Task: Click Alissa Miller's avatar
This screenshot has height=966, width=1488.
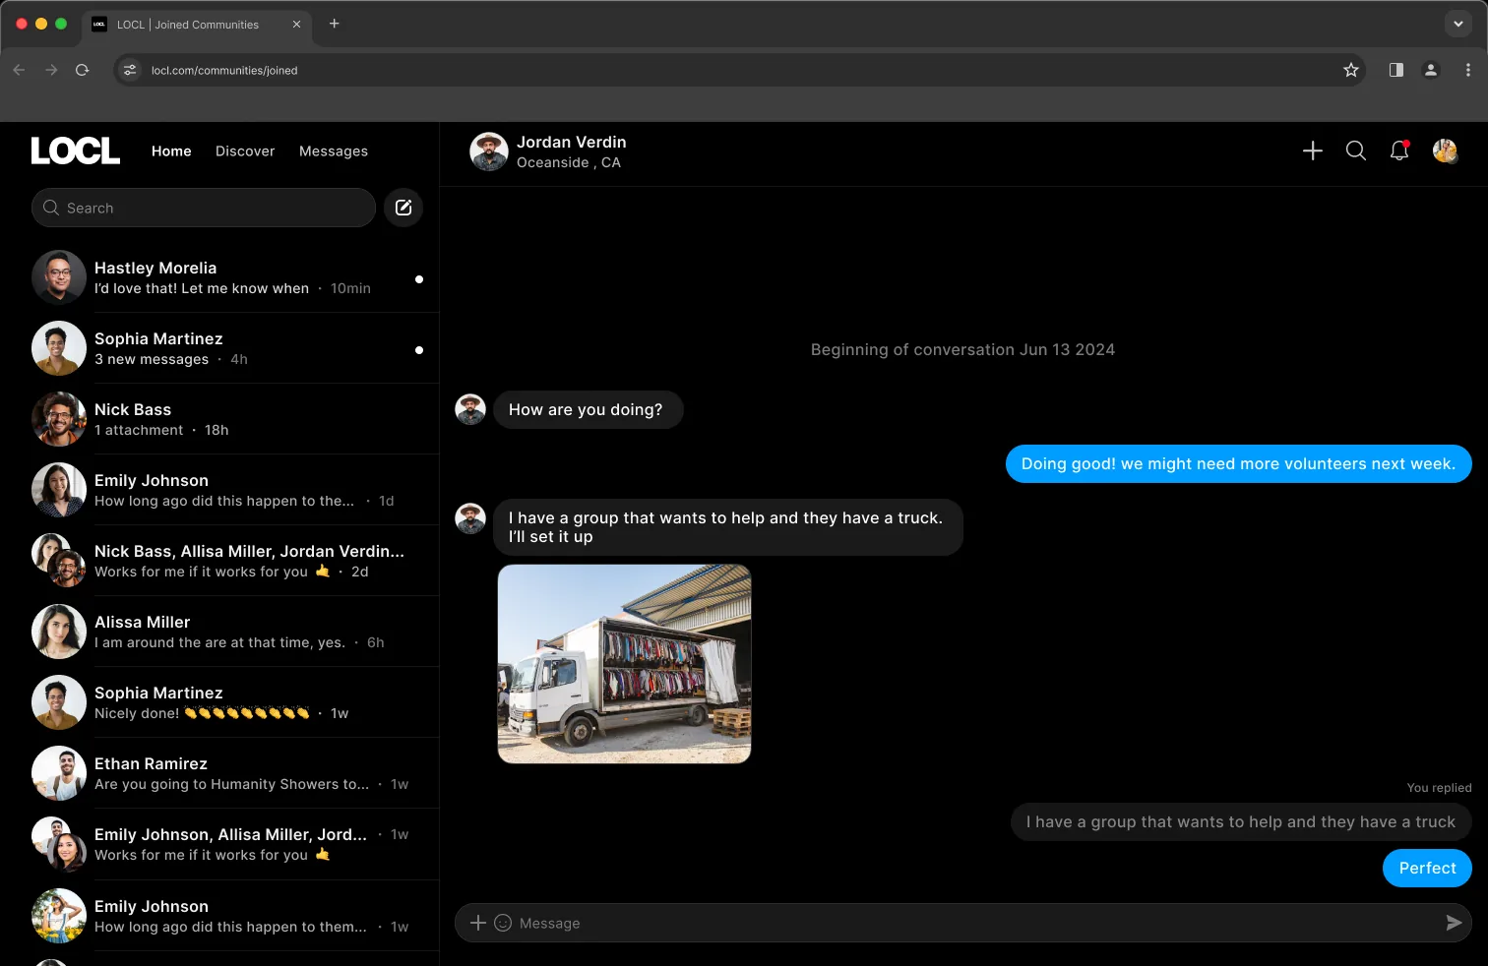Action: pyautogui.click(x=59, y=632)
